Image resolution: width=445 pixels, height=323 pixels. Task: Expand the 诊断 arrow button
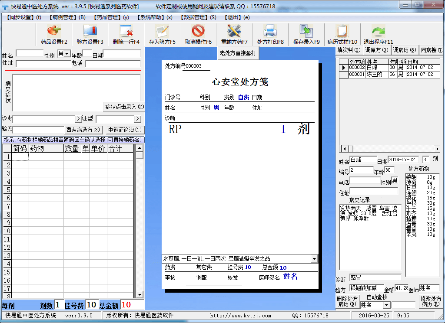pyautogui.click(x=78, y=119)
